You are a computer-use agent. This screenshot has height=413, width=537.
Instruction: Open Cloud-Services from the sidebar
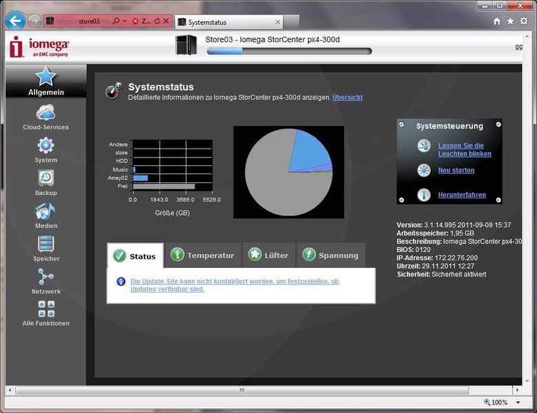[x=45, y=118]
